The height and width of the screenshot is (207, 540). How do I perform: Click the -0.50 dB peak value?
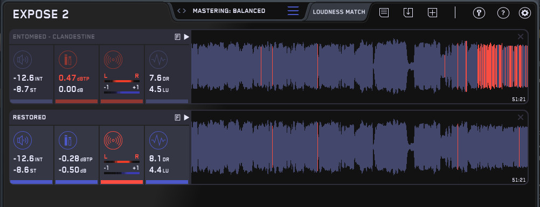[72, 170]
